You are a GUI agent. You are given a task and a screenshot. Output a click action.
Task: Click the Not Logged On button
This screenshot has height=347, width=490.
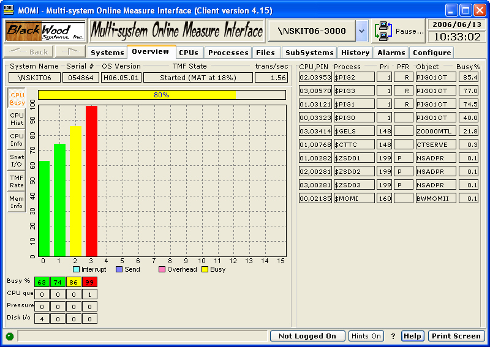[307, 336]
